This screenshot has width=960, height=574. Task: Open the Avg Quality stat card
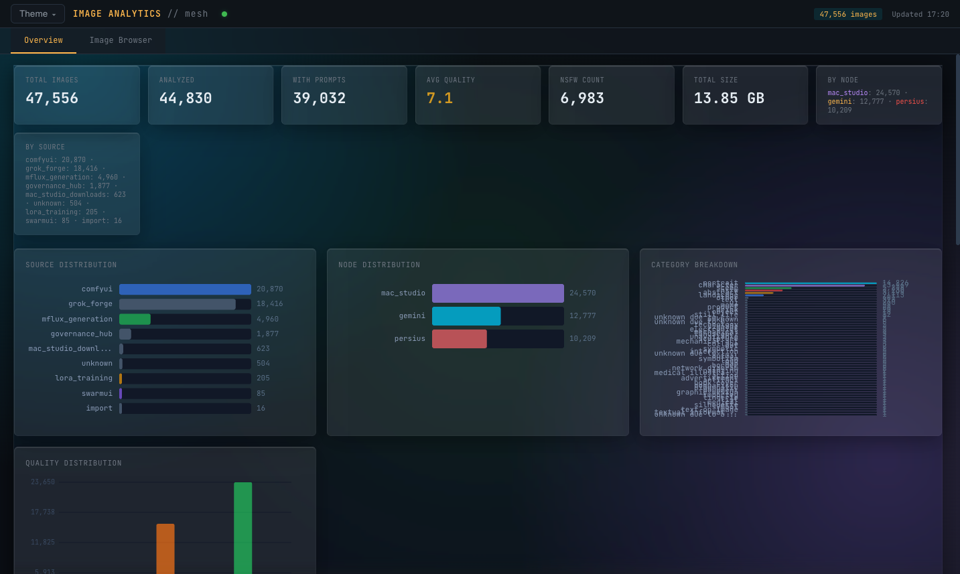coord(478,95)
